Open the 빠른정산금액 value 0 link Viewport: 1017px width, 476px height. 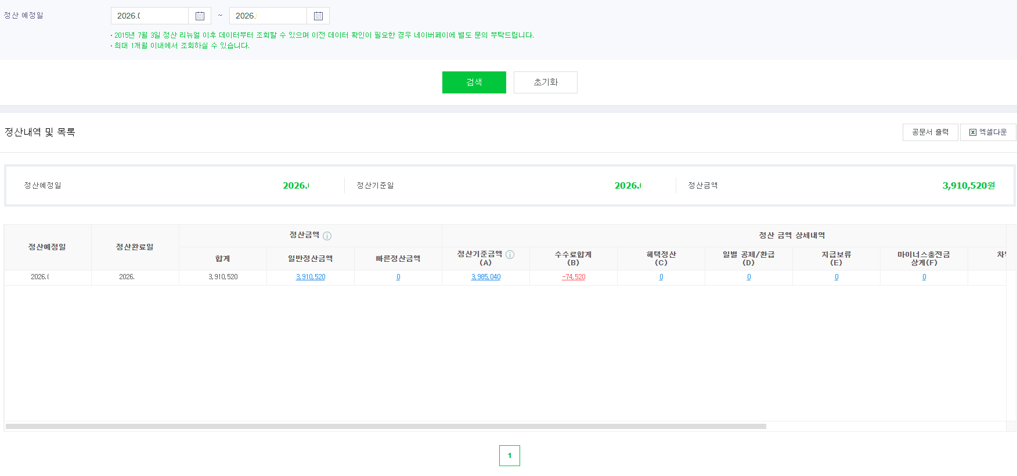tap(398, 277)
